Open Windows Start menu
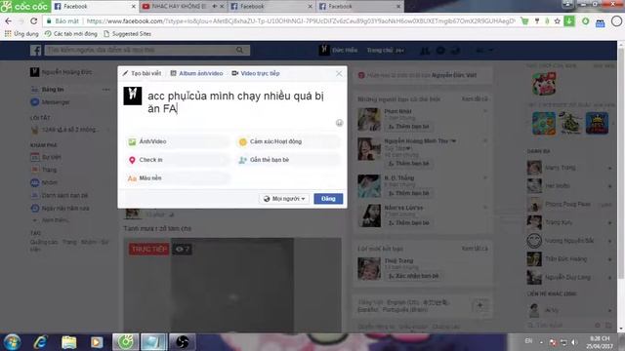Viewport: 625px width, 351px height. 13,342
